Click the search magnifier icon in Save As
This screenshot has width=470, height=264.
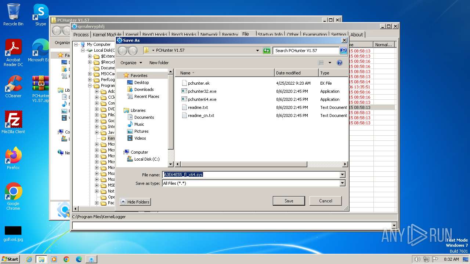[343, 51]
